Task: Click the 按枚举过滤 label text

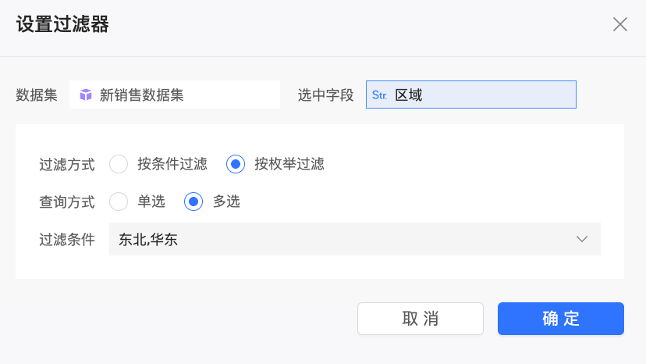Action: [x=289, y=164]
